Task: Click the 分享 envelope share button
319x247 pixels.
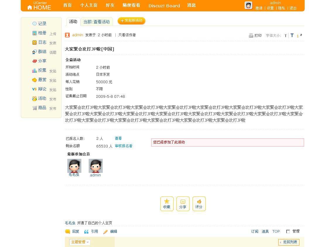Action: tap(183, 203)
